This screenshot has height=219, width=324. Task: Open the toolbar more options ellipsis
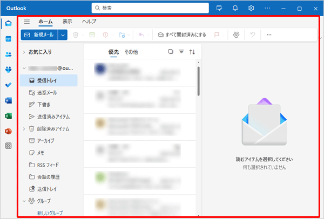click(269, 35)
